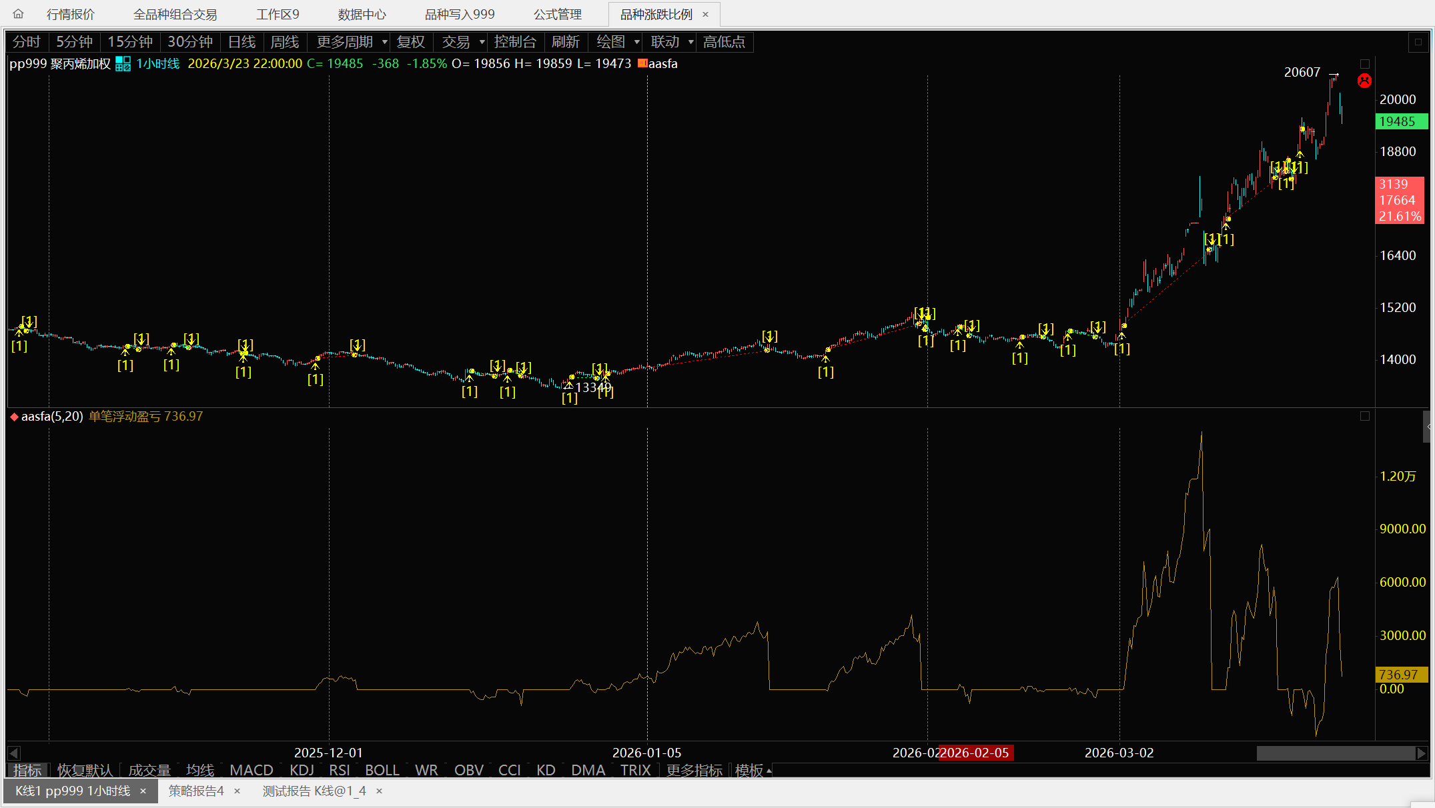Click the grid icon beside 聚丙烯加权
Image resolution: width=1435 pixels, height=808 pixels.
(x=123, y=64)
